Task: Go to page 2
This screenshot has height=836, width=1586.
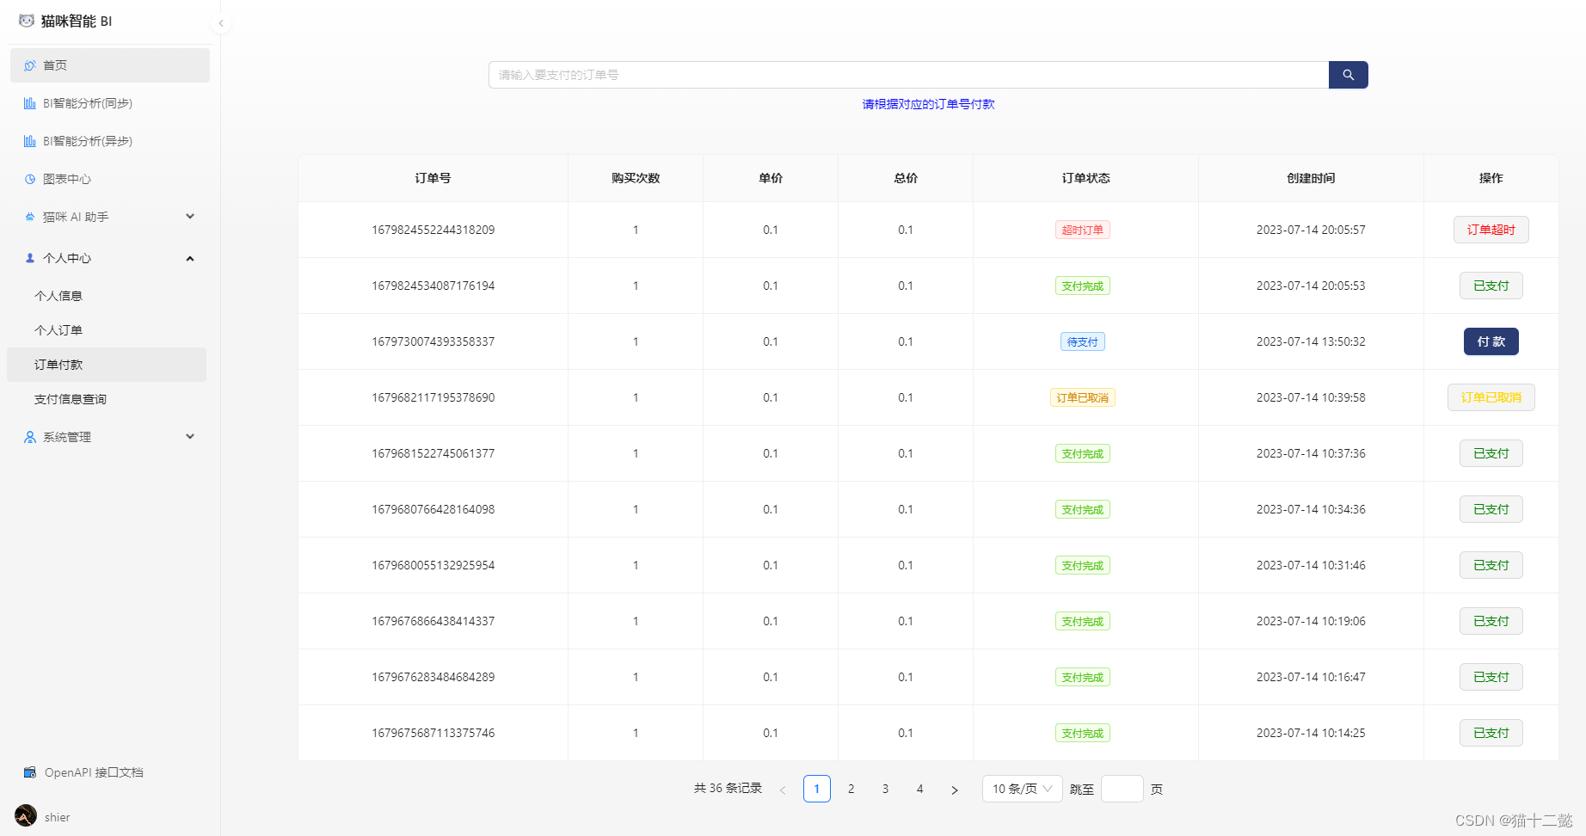Action: pyautogui.click(x=851, y=789)
